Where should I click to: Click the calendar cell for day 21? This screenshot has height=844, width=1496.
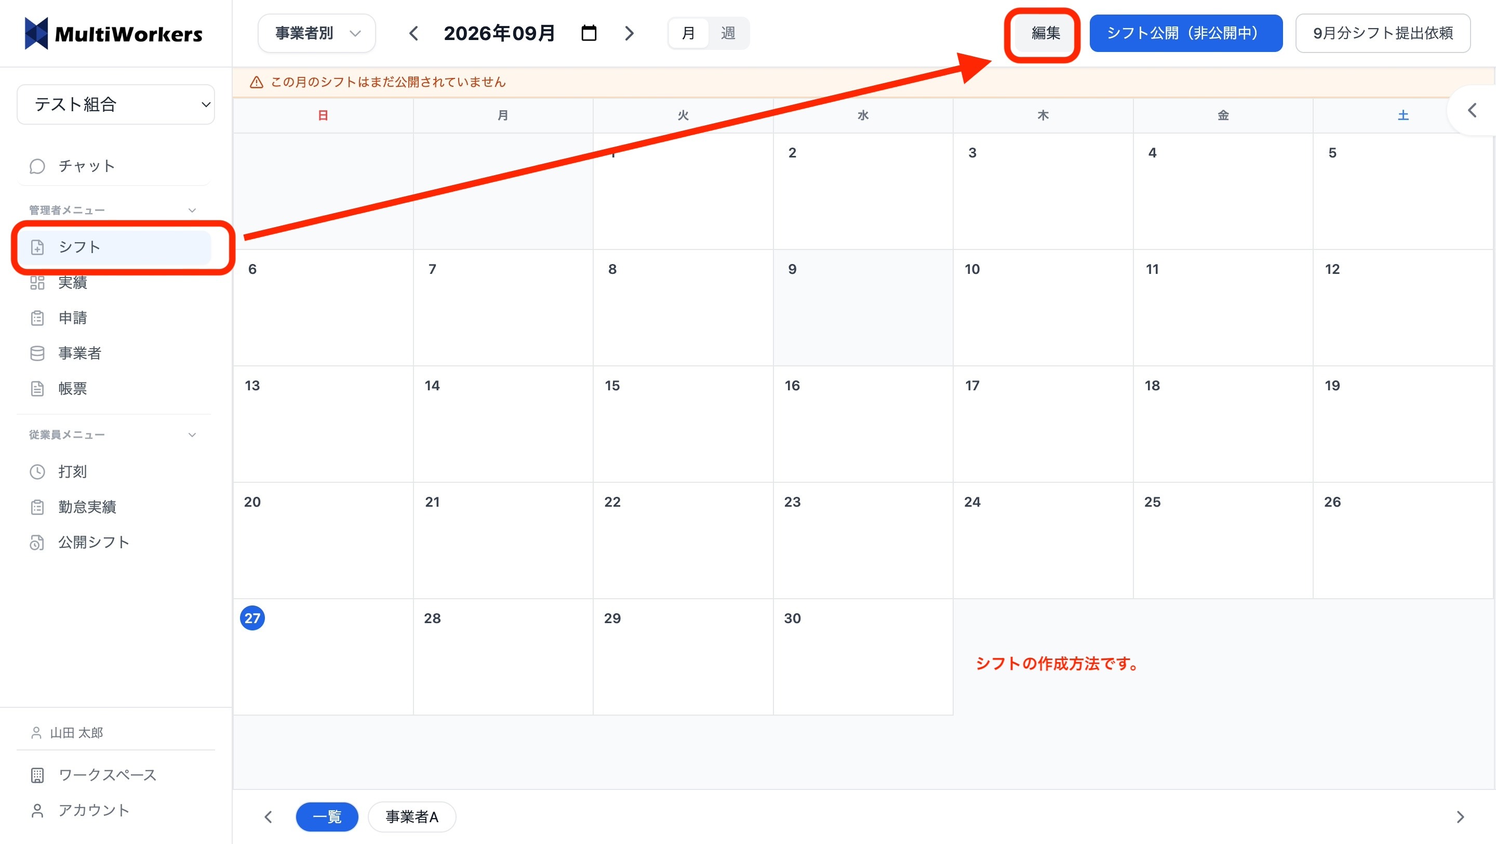[503, 540]
